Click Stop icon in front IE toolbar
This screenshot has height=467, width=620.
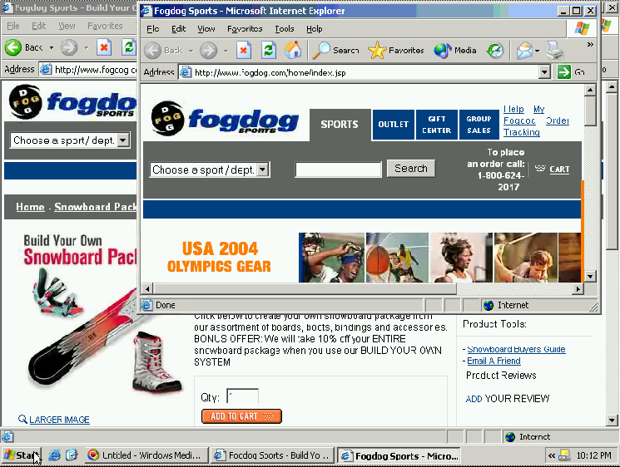click(x=244, y=51)
